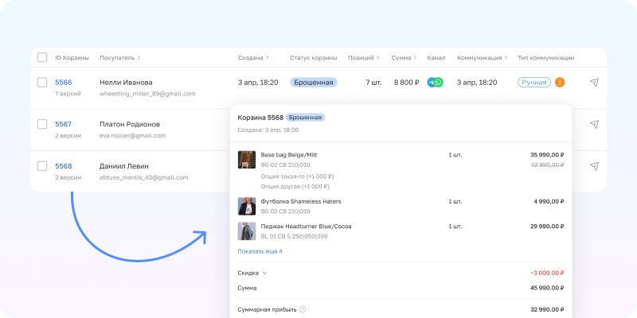Image resolution: width=637 pixels, height=318 pixels.
Task: Click the WhatsApp channel icon in first row
Action: (439, 82)
